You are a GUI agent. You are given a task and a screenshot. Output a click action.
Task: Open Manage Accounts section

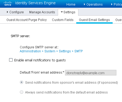(x=42, y=12)
